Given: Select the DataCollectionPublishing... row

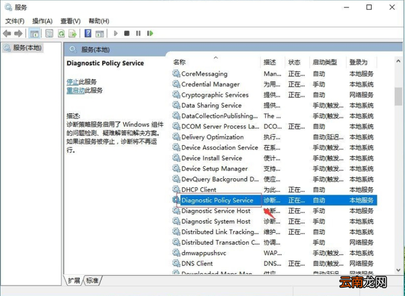Looking at the screenshot, I should (275, 116).
